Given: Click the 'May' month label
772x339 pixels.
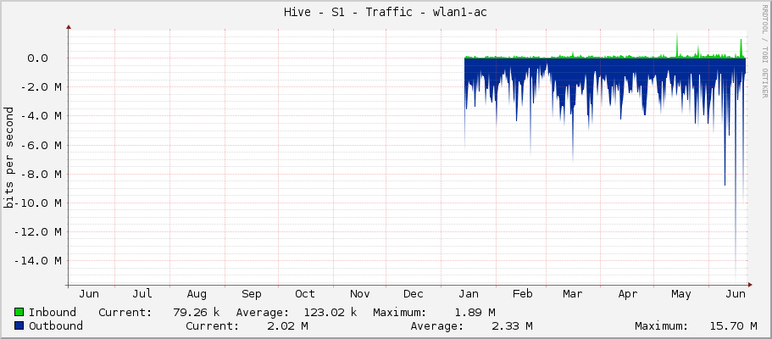Looking at the screenshot, I should click(681, 294).
